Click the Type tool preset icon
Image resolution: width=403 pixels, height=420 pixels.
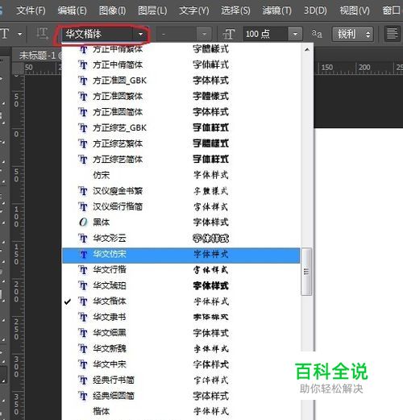[5, 34]
